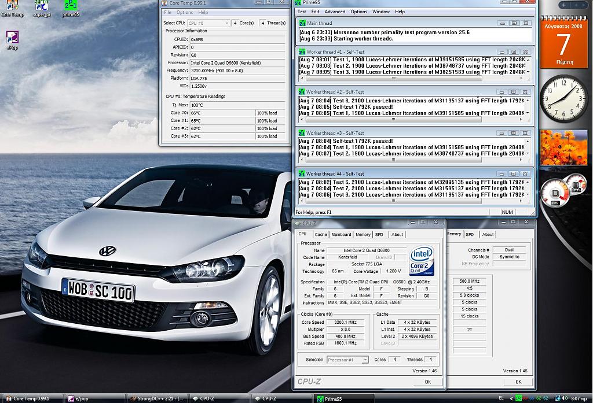Click the flower slideshow gadget thumbnail
Viewport: 593px width, 403px height.
(563, 148)
